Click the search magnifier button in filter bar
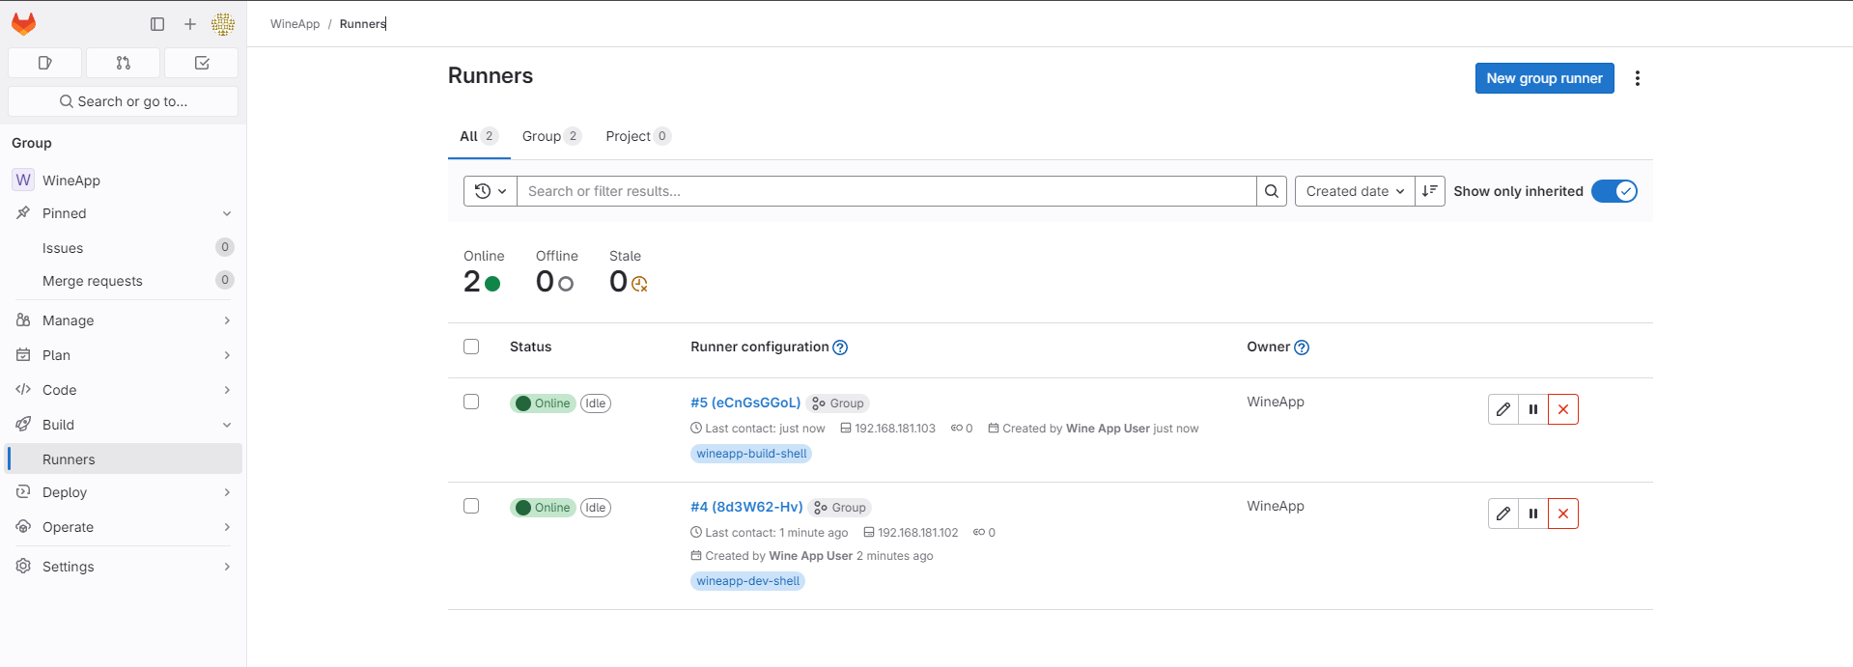The height and width of the screenshot is (667, 1853). (x=1272, y=191)
